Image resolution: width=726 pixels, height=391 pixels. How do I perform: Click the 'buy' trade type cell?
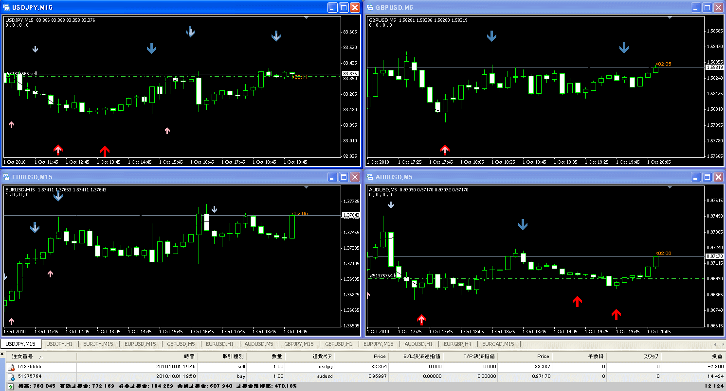coord(240,376)
